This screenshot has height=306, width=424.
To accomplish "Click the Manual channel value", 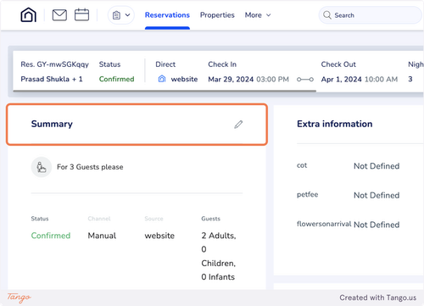I will pos(102,236).
